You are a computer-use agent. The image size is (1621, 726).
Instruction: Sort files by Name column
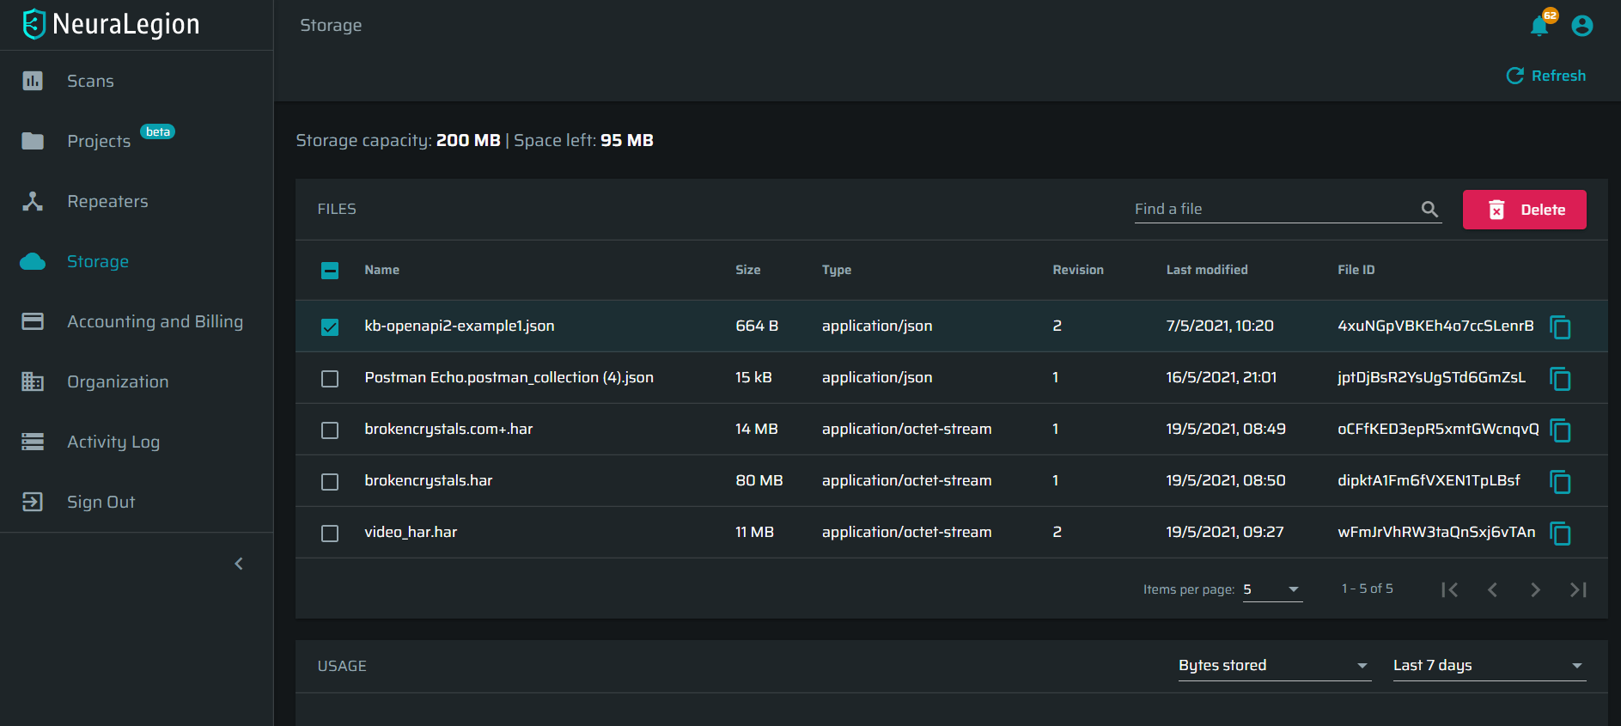(x=381, y=270)
